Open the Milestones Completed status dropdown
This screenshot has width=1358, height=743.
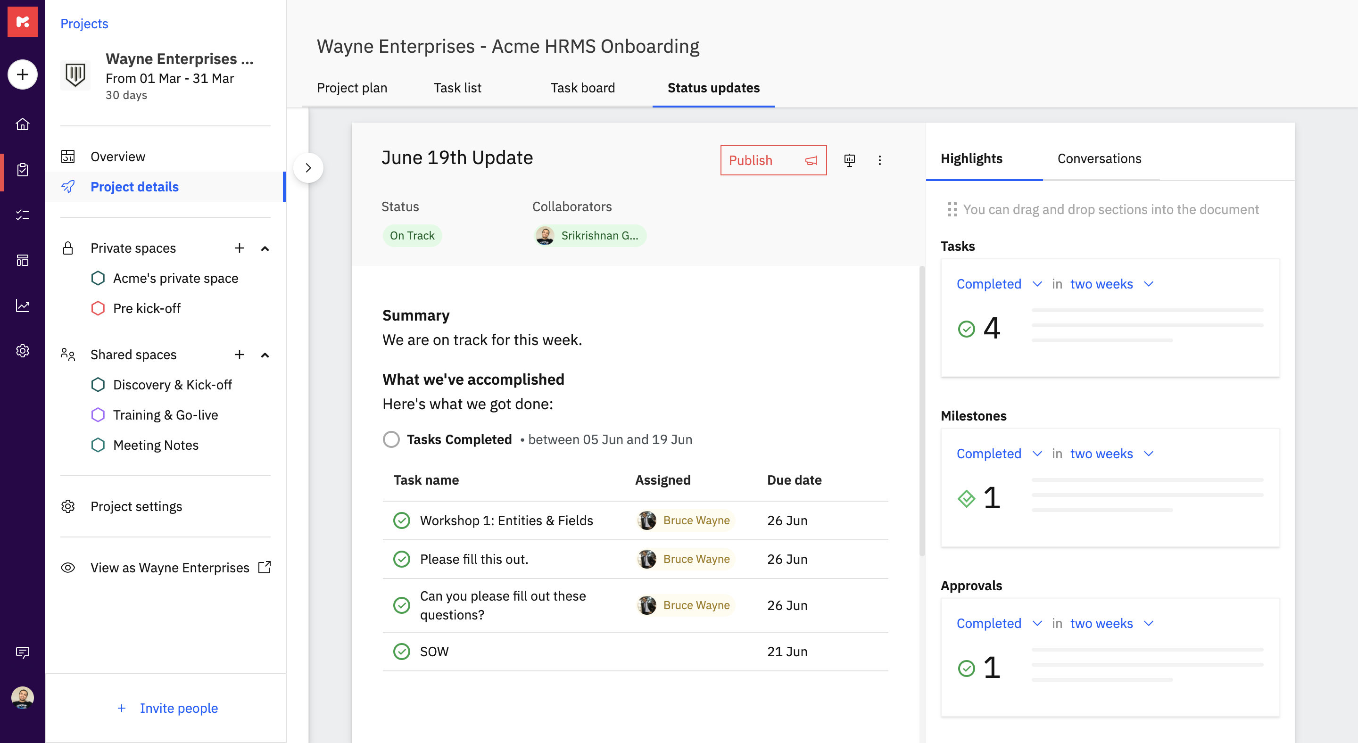[x=999, y=453]
